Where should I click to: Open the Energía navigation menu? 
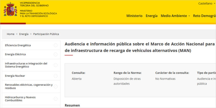click(152, 16)
